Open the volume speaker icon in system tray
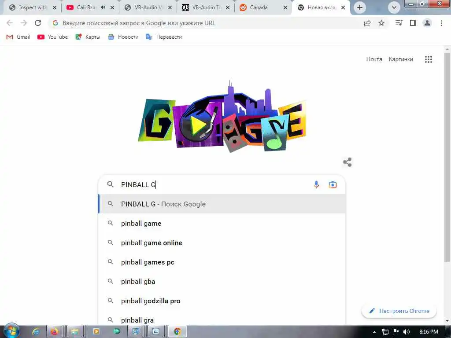 pos(406,332)
